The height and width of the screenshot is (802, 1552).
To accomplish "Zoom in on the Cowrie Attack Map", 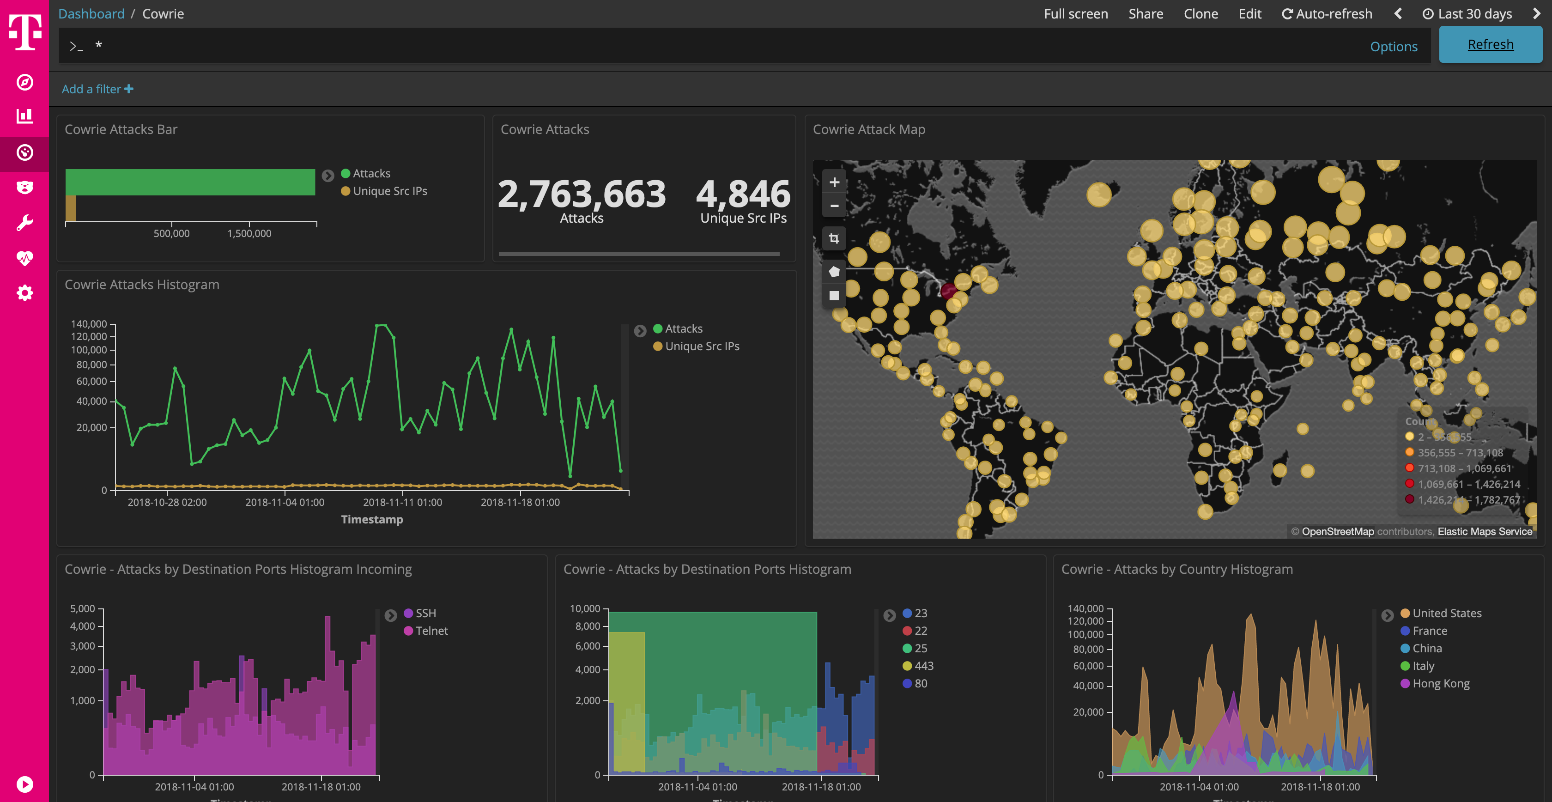I will pos(834,182).
